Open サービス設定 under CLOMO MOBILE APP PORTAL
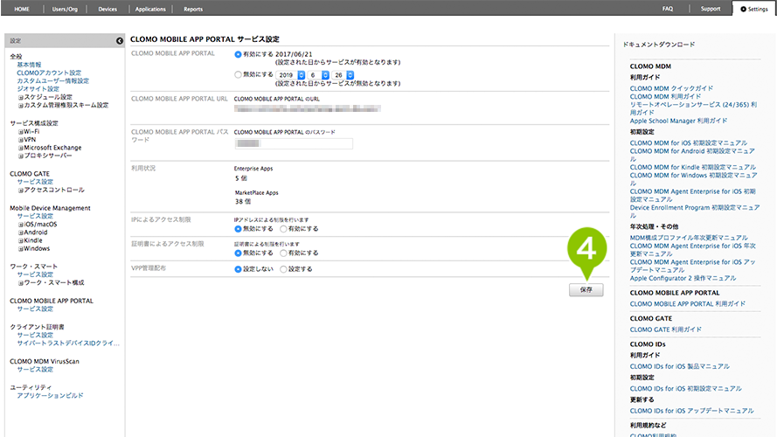Viewport: 777px width, 437px height. 35,309
